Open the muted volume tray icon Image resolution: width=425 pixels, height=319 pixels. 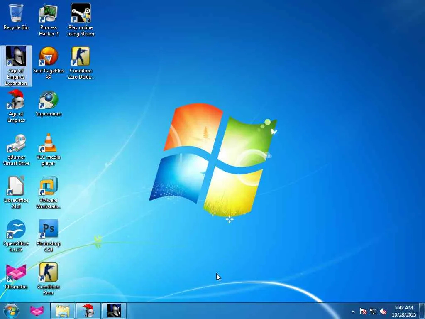pos(383,311)
